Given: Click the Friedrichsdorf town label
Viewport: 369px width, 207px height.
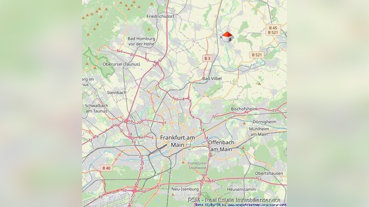Looking at the screenshot, I should 160,16.
